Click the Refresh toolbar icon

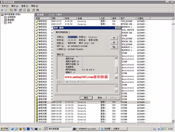coord(25,10)
